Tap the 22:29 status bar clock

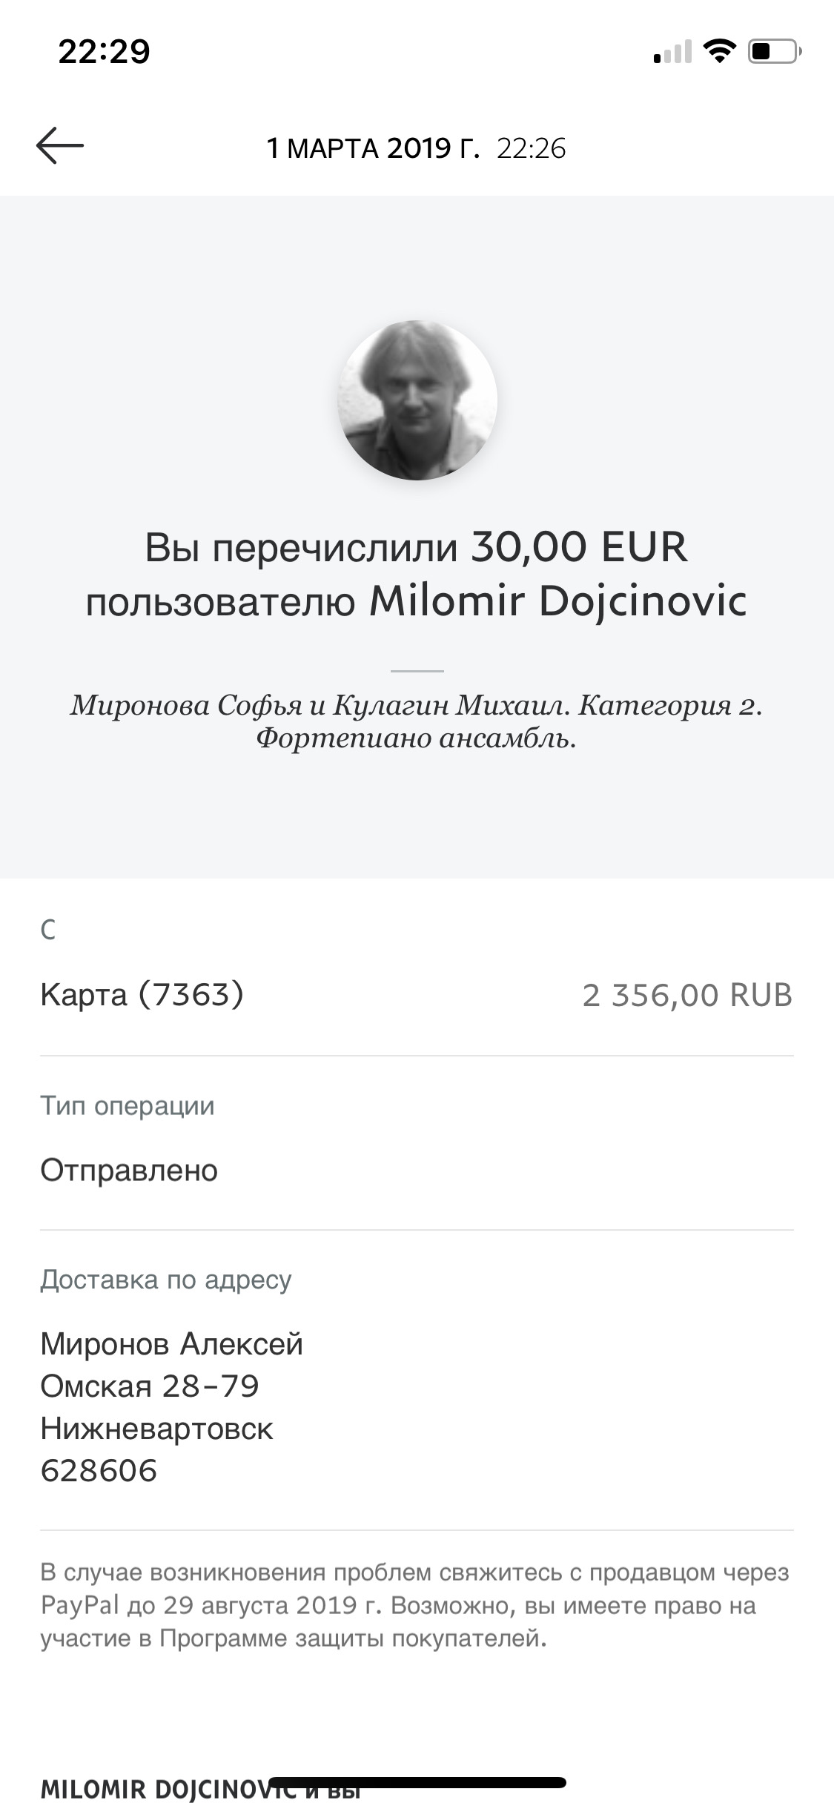tap(105, 52)
